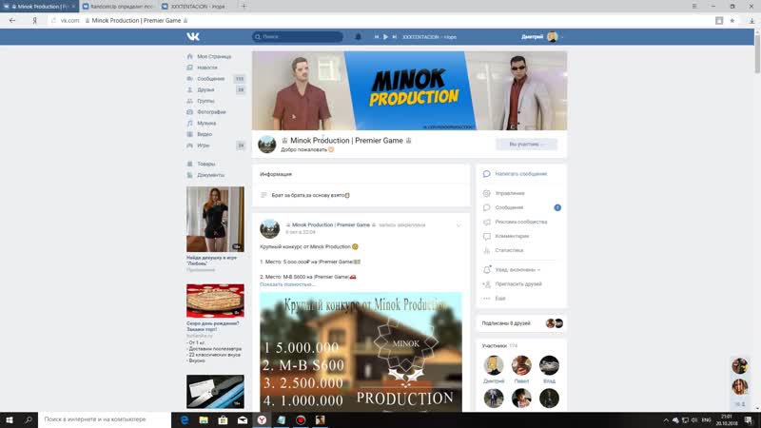The width and height of the screenshot is (761, 428).
Task: Open member Влад's avatar
Action: (549, 365)
